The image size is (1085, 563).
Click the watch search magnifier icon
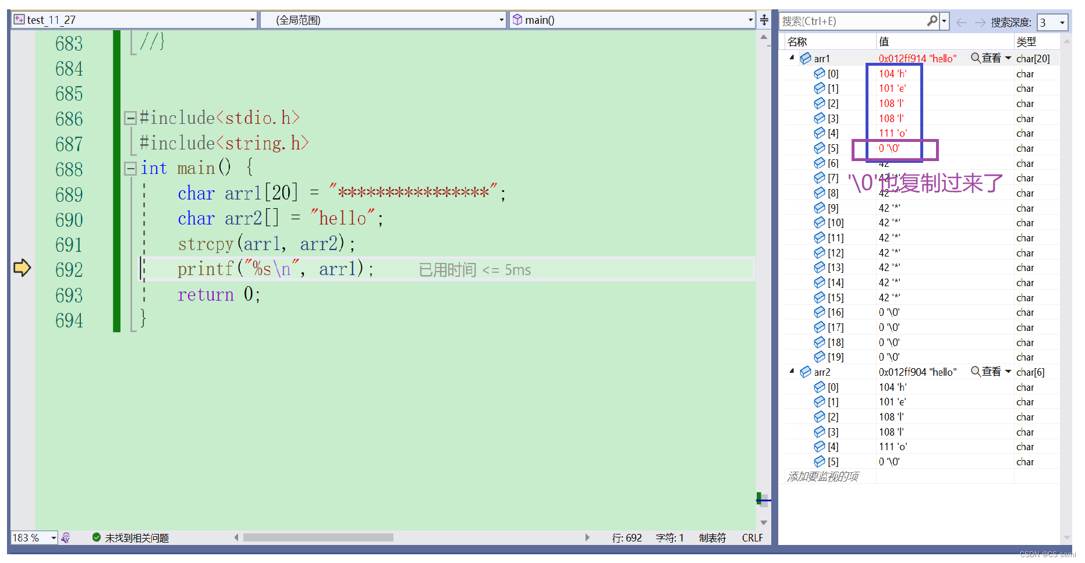932,22
